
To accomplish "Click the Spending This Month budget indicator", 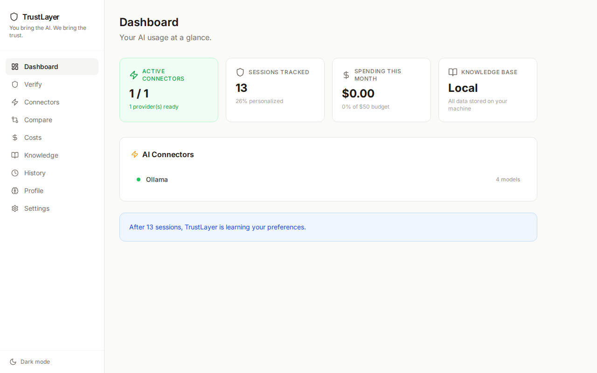I will (366, 106).
